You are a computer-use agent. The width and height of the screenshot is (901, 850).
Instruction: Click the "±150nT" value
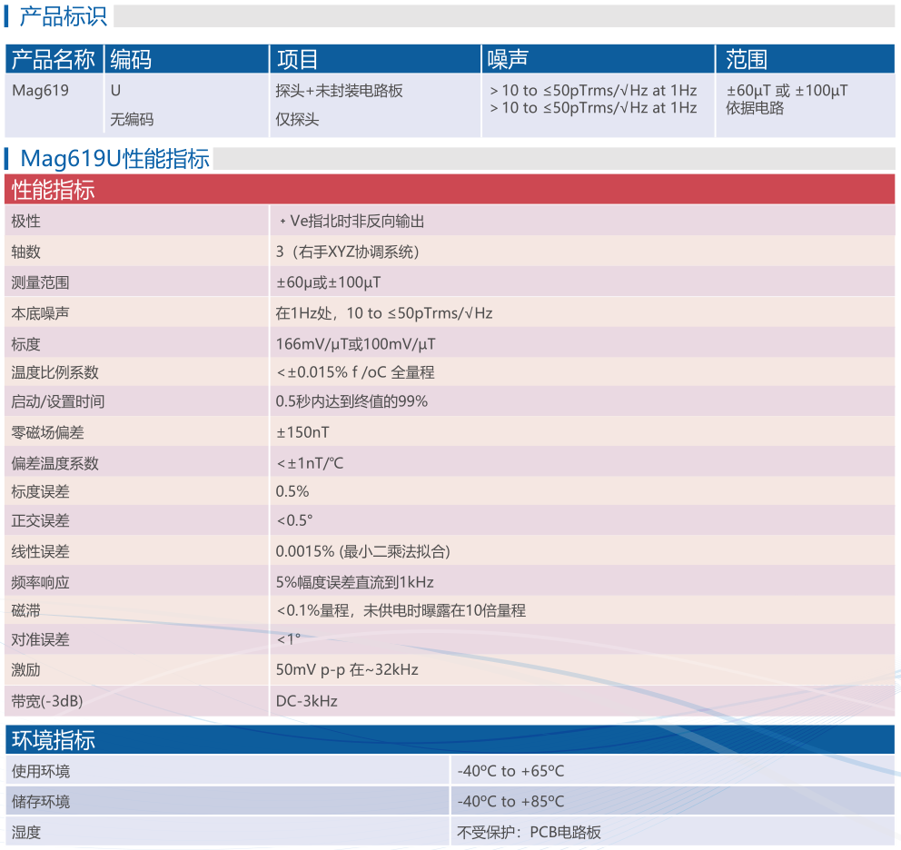[302, 432]
